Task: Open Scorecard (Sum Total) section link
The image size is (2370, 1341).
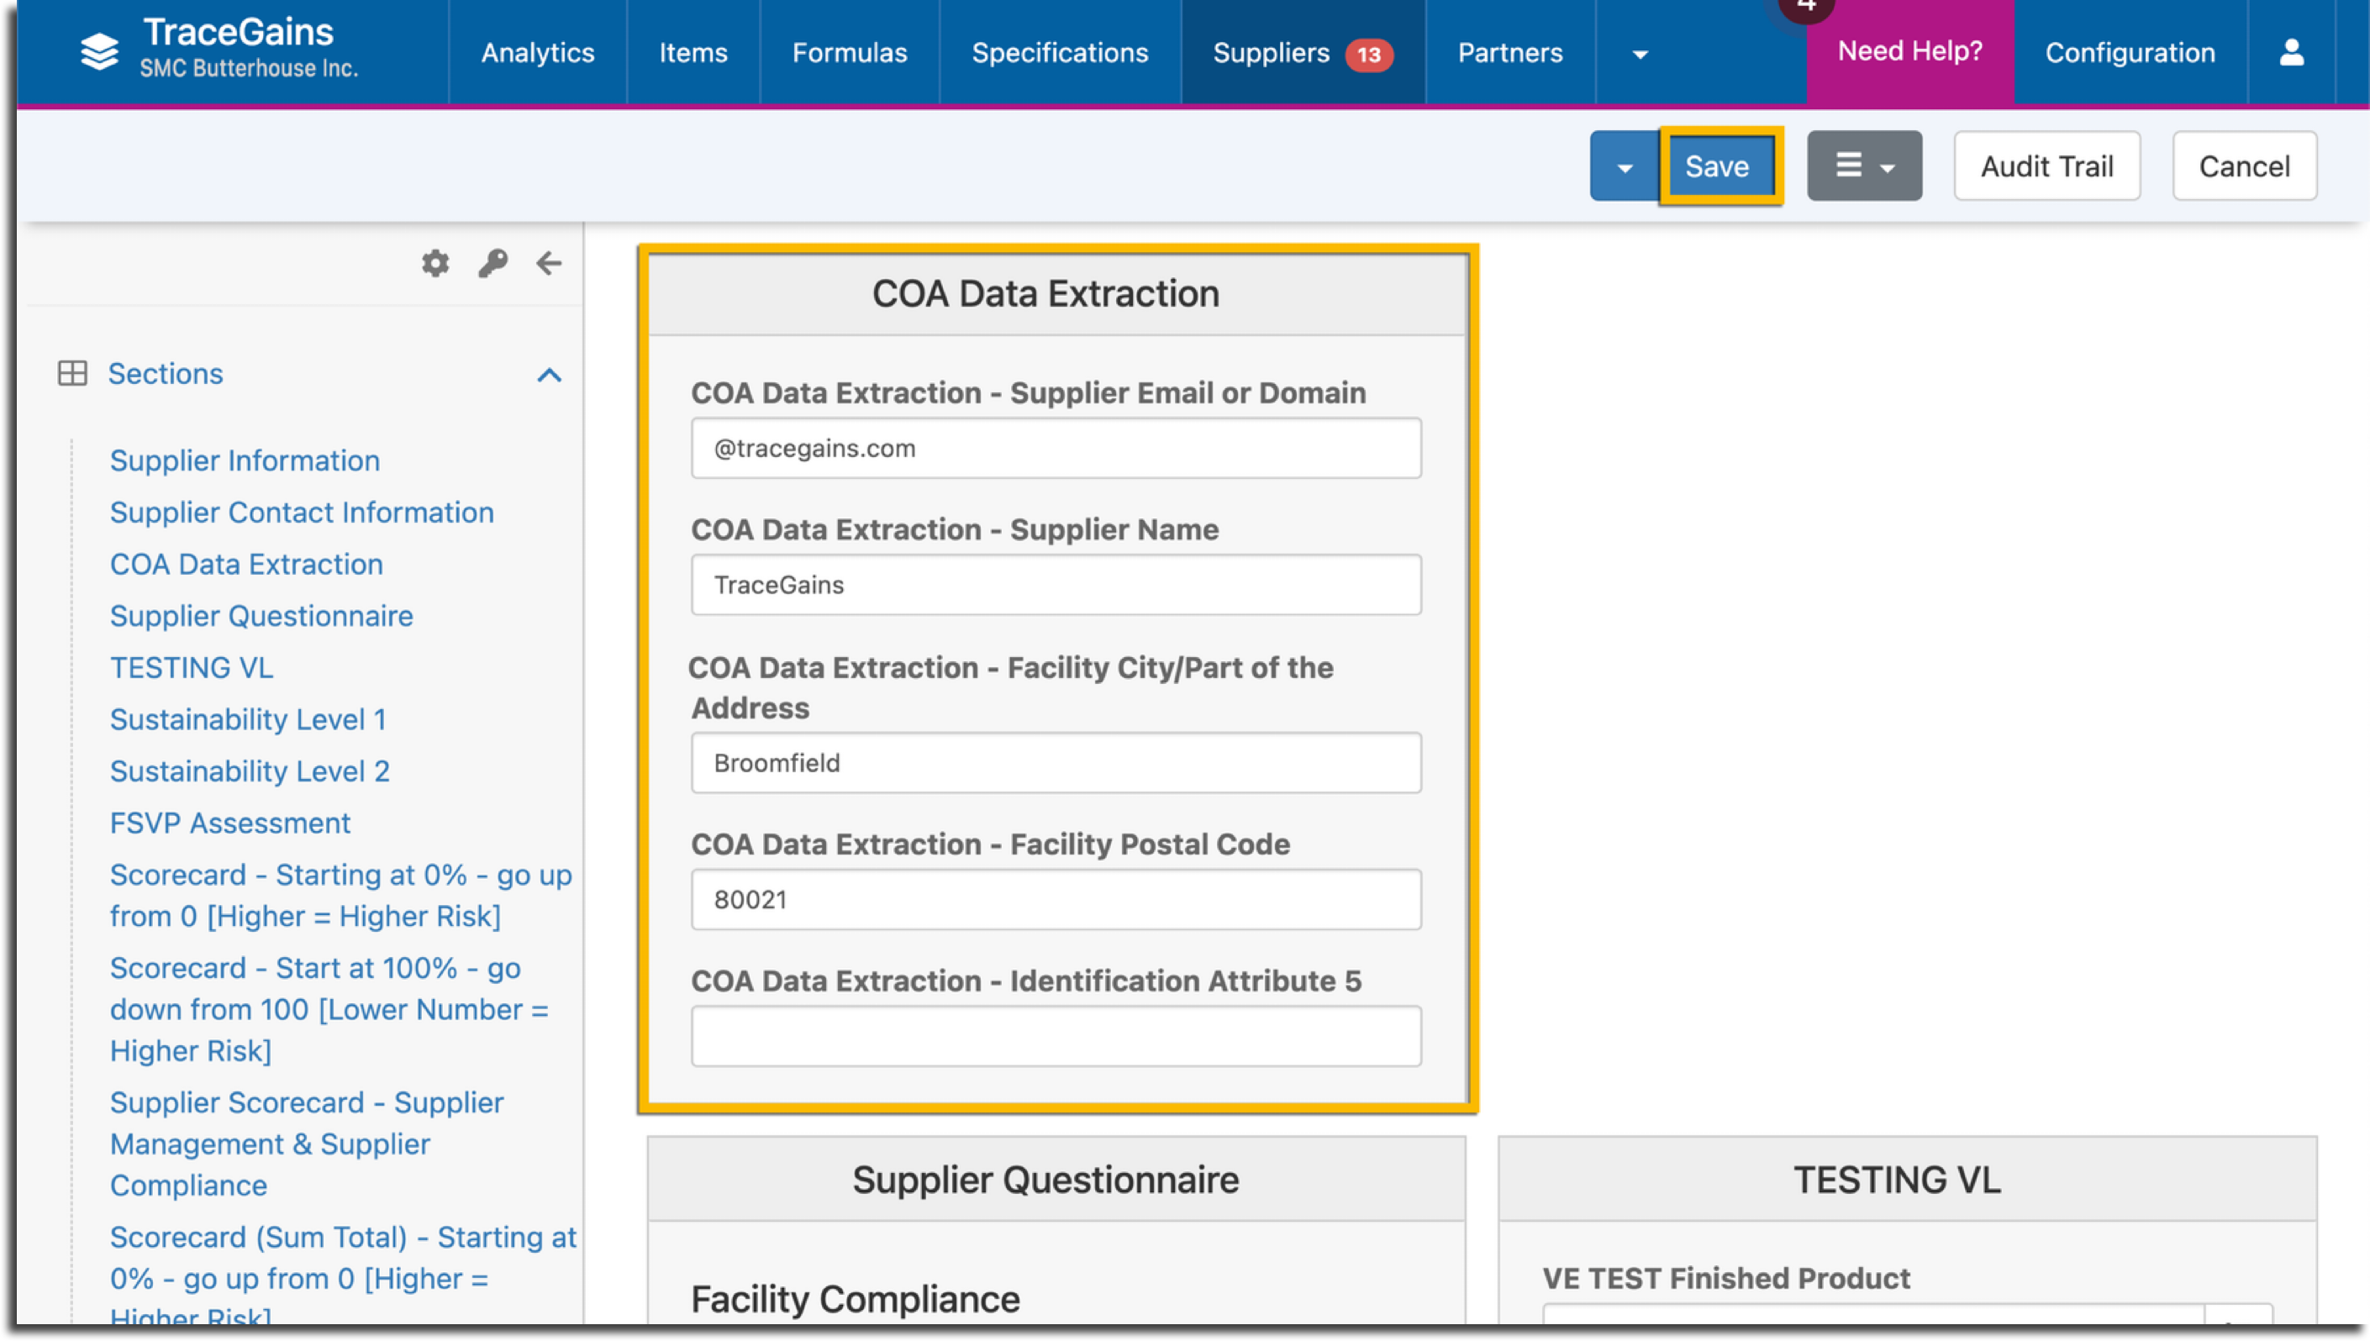Action: (343, 1275)
